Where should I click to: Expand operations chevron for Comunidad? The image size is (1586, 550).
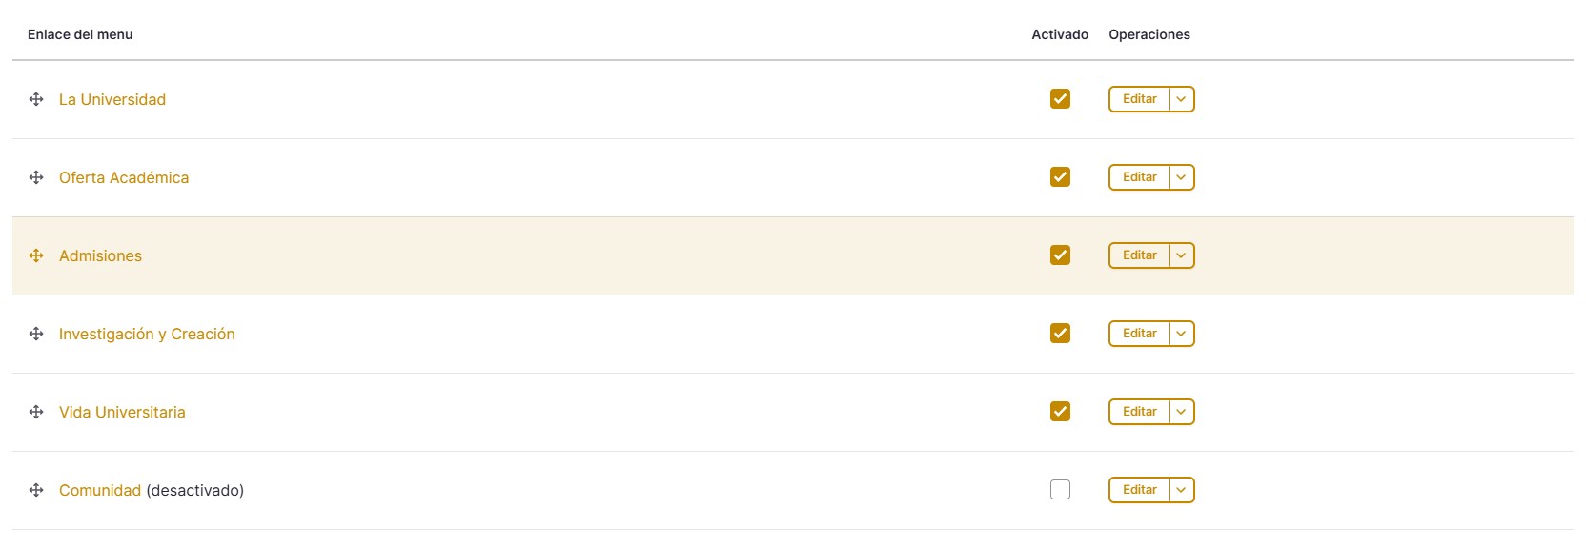(x=1182, y=490)
